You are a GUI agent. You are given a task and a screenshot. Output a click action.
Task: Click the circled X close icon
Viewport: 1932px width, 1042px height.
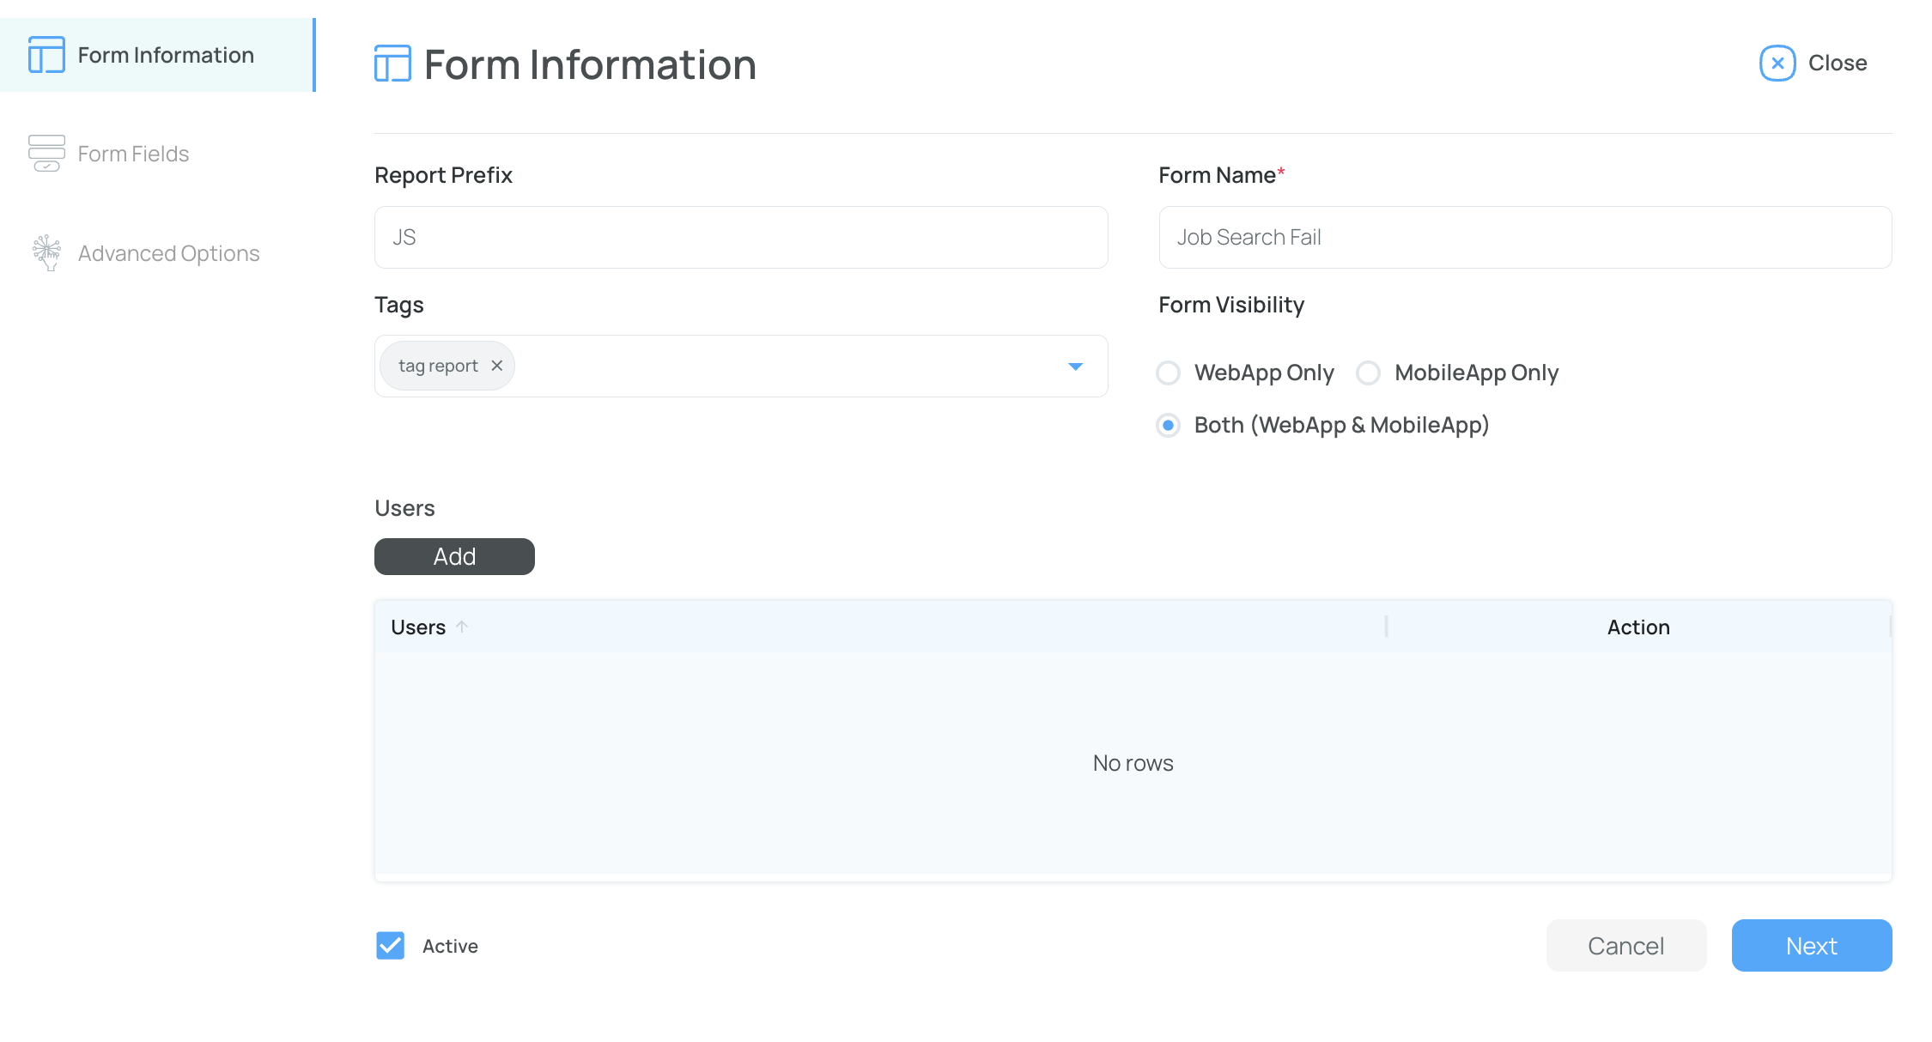pos(1777,64)
